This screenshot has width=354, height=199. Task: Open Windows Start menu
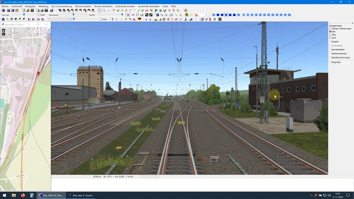pos(4,195)
